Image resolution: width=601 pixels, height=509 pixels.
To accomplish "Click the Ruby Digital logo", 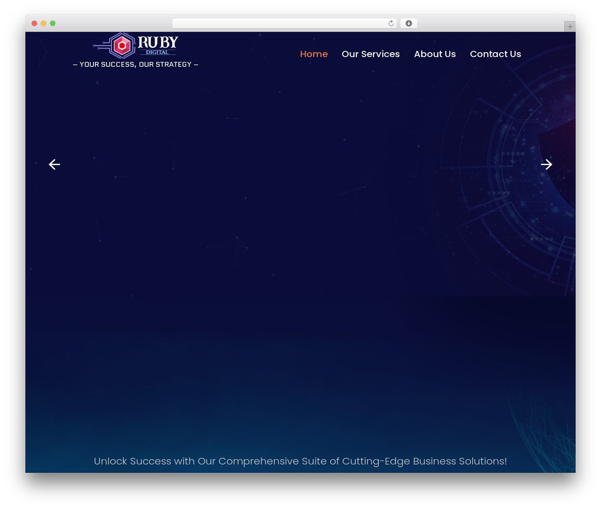I will pos(136,46).
